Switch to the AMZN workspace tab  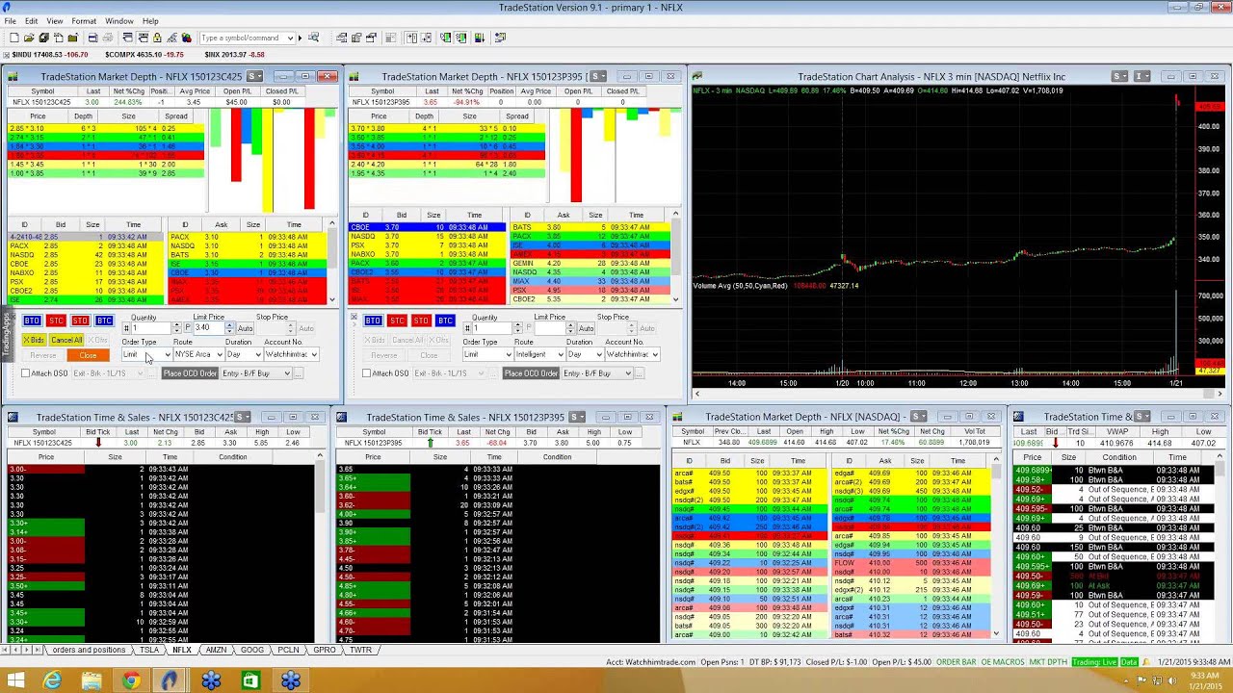click(x=216, y=650)
